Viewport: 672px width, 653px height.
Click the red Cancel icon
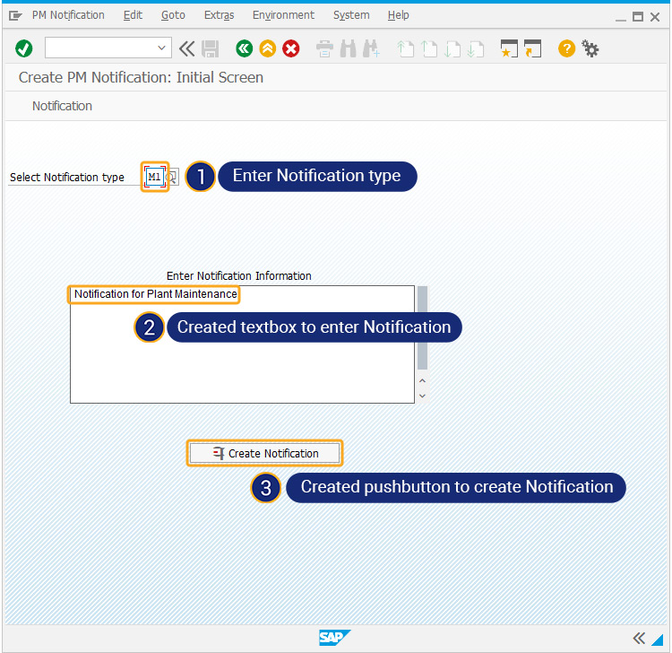(x=291, y=48)
